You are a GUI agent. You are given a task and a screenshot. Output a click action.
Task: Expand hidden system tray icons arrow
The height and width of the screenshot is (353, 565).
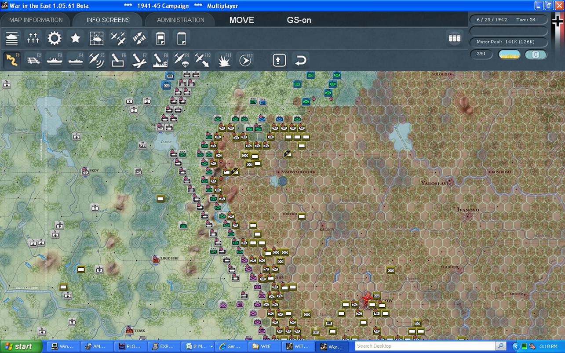(x=516, y=346)
